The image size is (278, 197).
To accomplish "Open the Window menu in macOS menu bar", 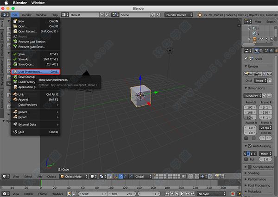I will (x=38, y=3).
